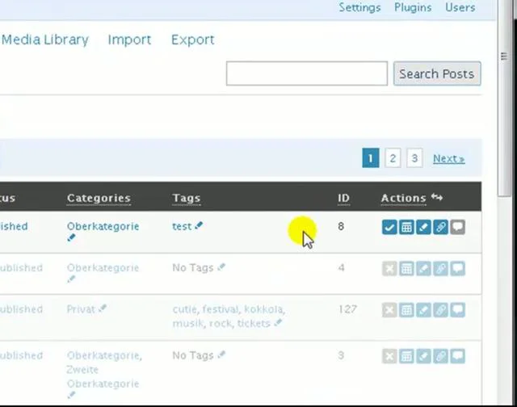Toggle comment bubble icon for post ID 127

click(x=458, y=310)
